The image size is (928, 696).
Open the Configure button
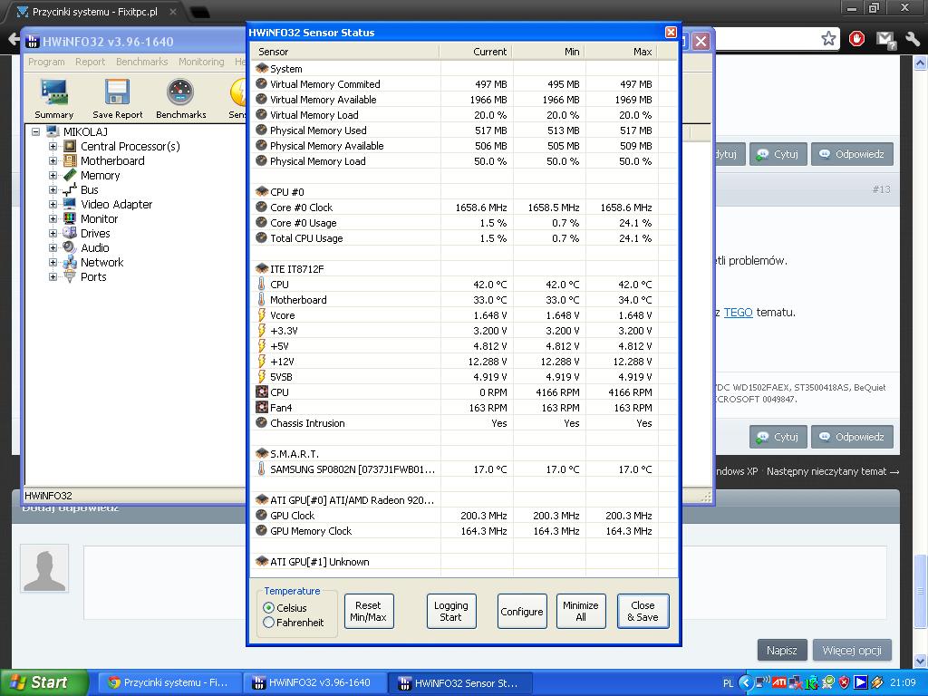pos(522,612)
